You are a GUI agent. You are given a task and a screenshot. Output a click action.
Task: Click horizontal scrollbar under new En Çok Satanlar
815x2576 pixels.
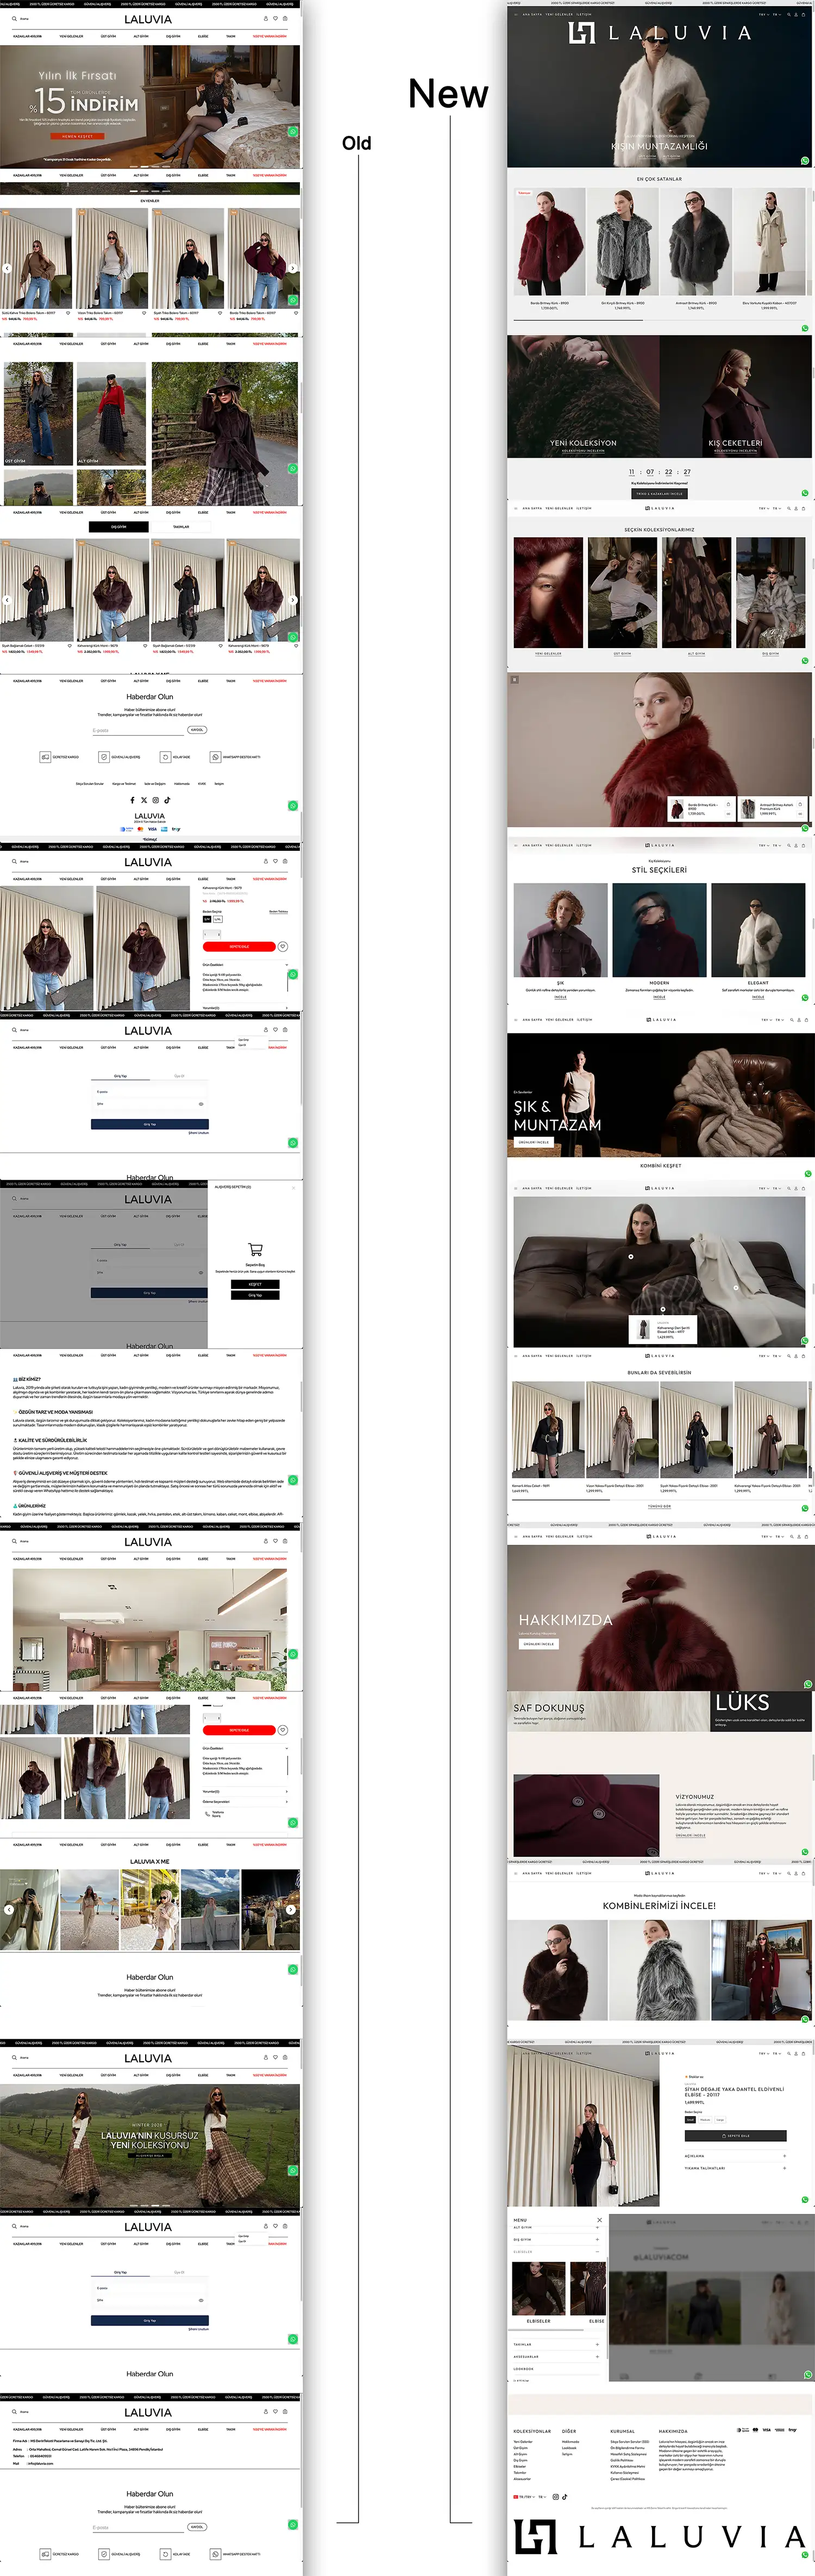point(658,320)
